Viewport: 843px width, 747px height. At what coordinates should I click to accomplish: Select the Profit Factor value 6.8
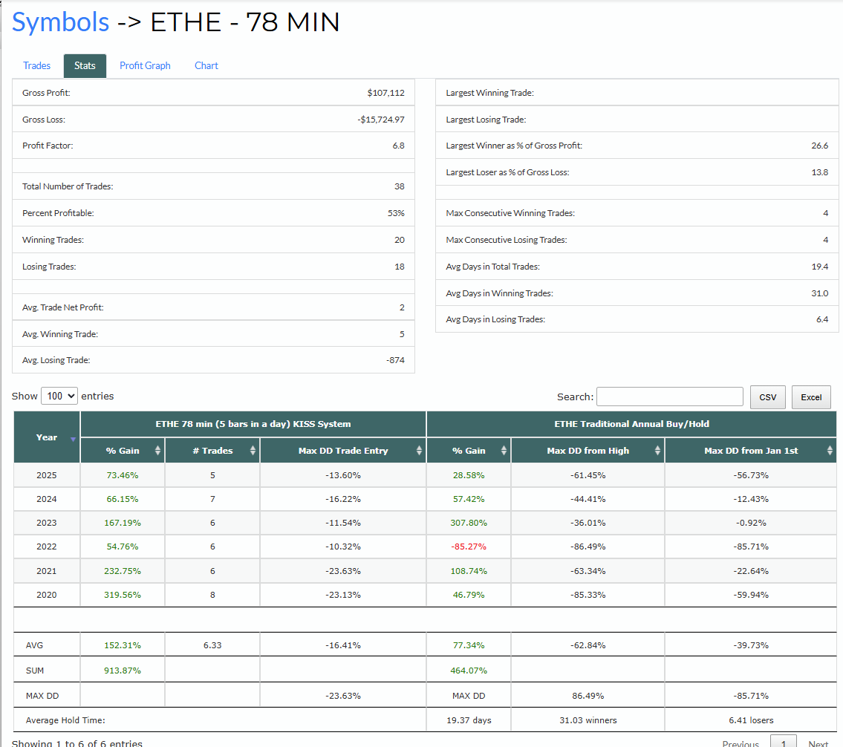398,146
